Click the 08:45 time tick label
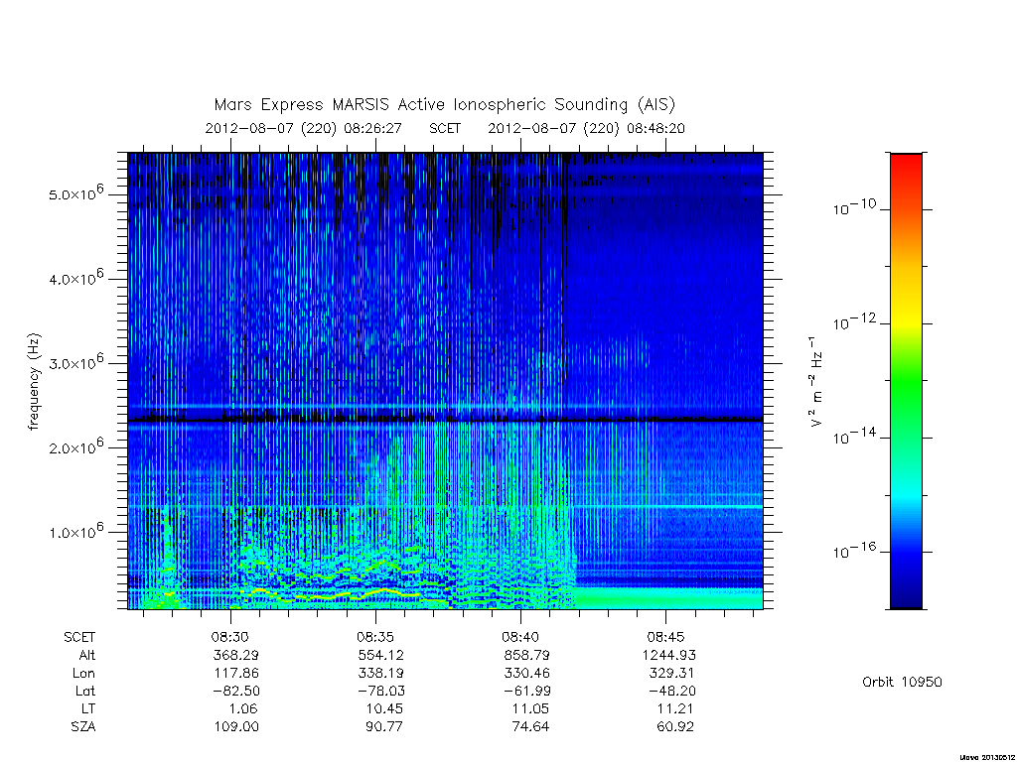Viewport: 1017px width, 762px height. [665, 638]
